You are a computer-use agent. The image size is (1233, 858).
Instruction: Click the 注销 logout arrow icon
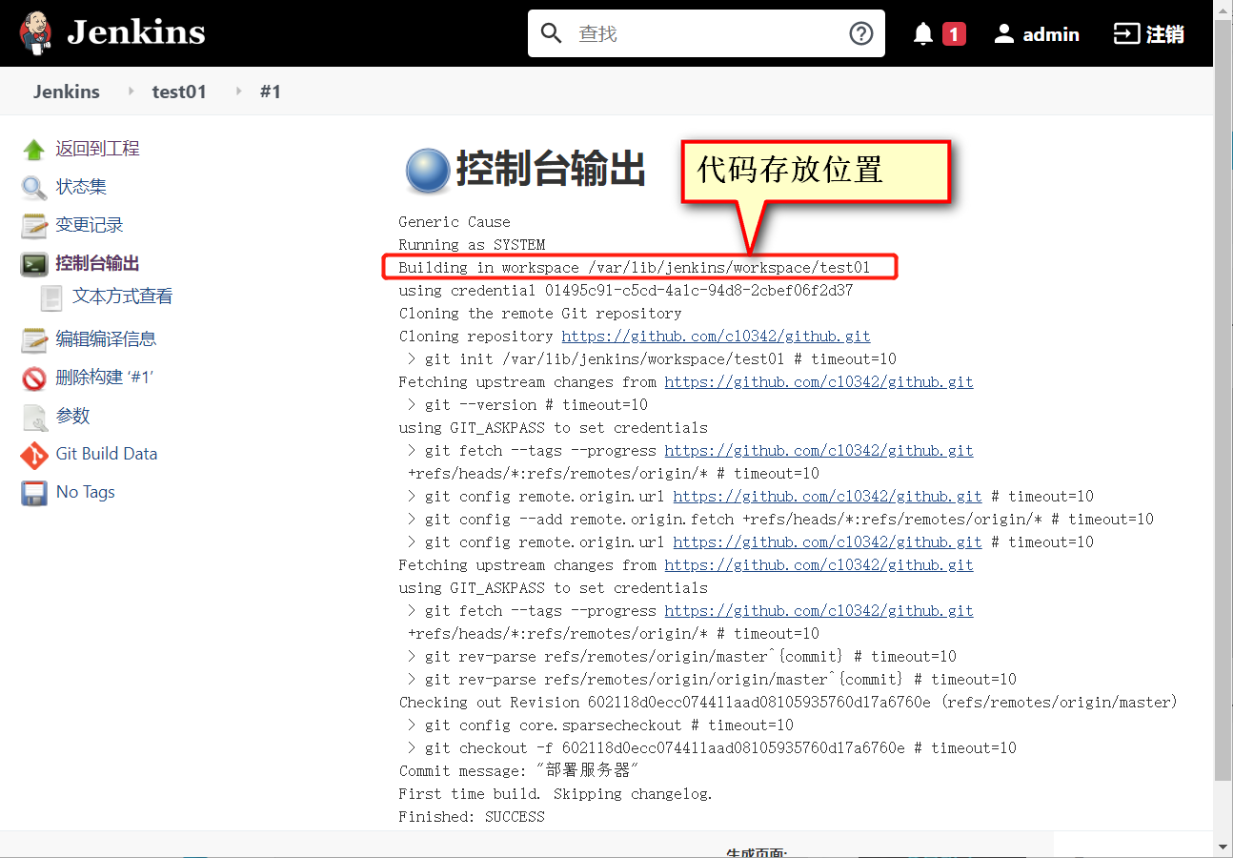[x=1126, y=34]
